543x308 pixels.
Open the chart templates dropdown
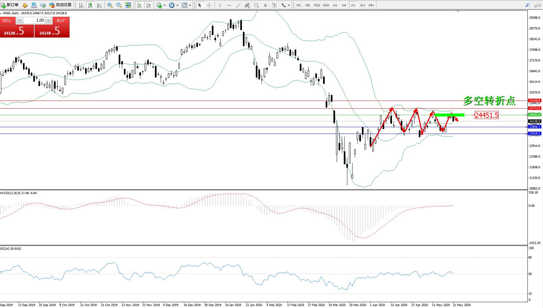[190, 5]
